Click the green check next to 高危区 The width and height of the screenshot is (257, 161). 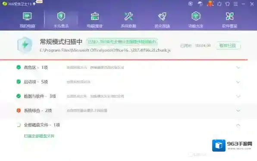click(x=19, y=67)
